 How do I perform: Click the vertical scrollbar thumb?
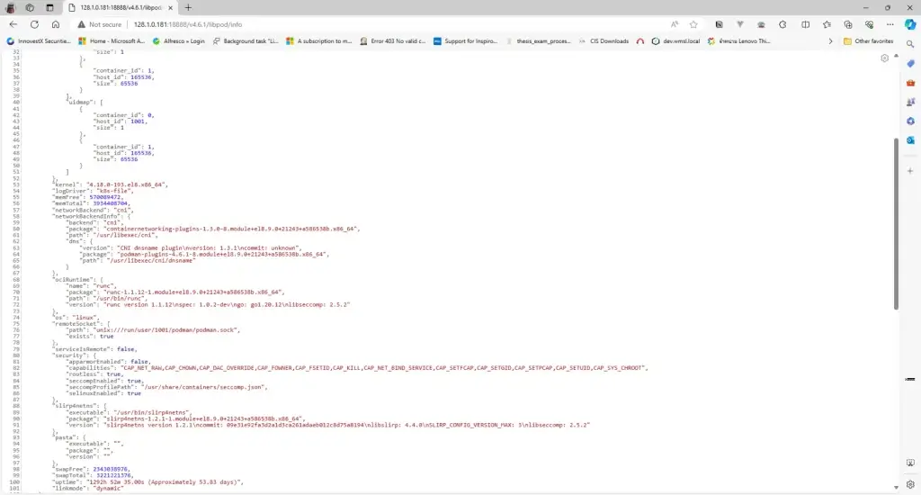click(896, 224)
